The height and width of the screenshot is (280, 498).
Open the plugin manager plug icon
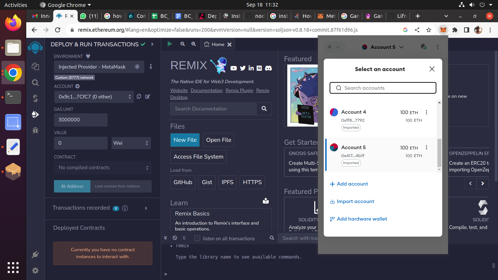point(35,254)
